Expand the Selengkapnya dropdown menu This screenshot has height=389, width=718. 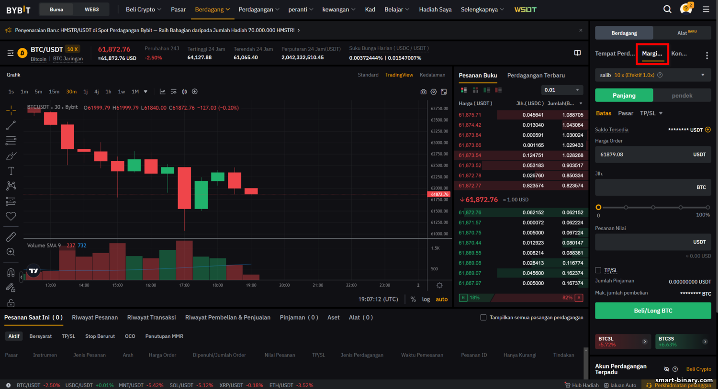click(482, 9)
